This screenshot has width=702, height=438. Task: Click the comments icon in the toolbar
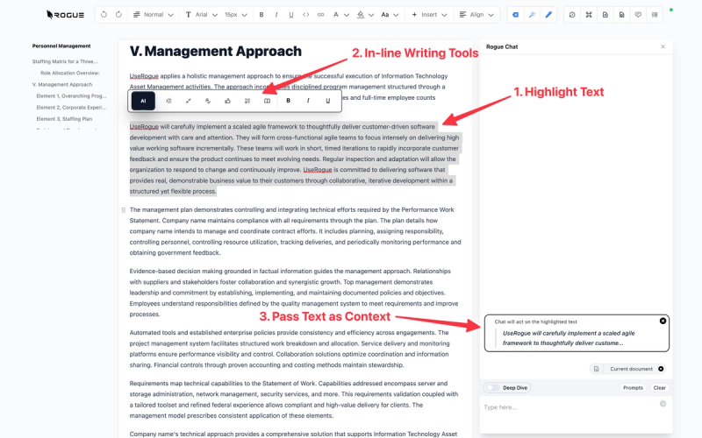tap(638, 15)
